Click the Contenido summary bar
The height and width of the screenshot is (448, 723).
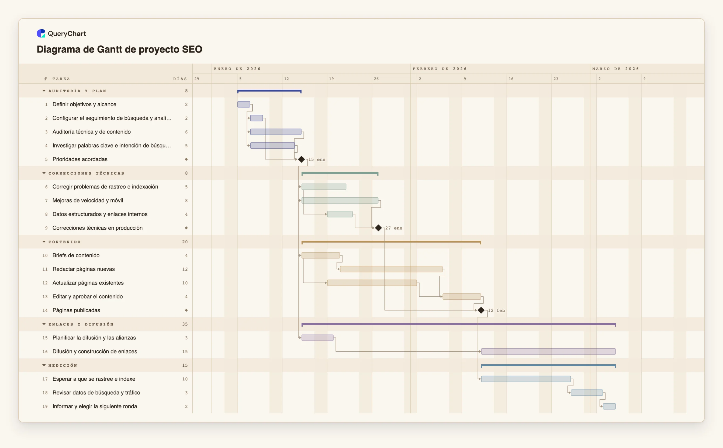pyautogui.click(x=391, y=242)
